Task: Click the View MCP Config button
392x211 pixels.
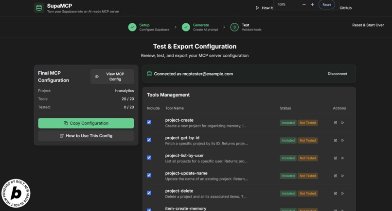Action: click(112, 77)
